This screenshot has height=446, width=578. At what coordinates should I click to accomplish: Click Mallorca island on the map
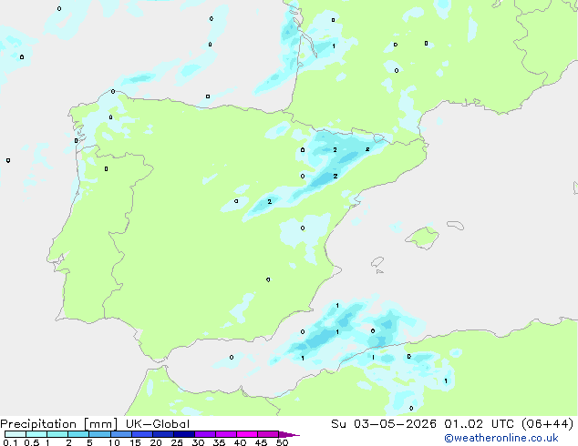click(422, 238)
